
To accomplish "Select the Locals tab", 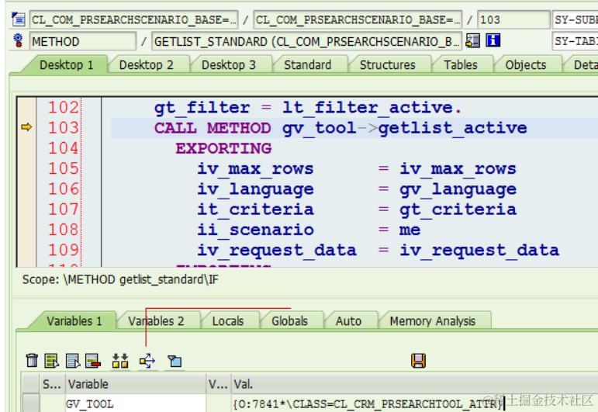I will [228, 320].
